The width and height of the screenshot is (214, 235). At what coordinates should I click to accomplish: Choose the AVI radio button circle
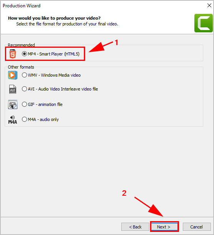point(24,89)
